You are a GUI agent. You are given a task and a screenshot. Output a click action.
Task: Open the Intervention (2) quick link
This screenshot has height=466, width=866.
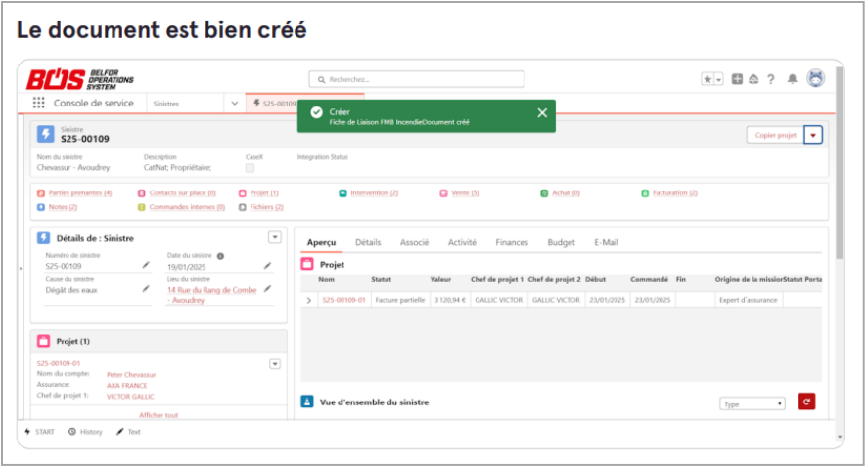[374, 193]
